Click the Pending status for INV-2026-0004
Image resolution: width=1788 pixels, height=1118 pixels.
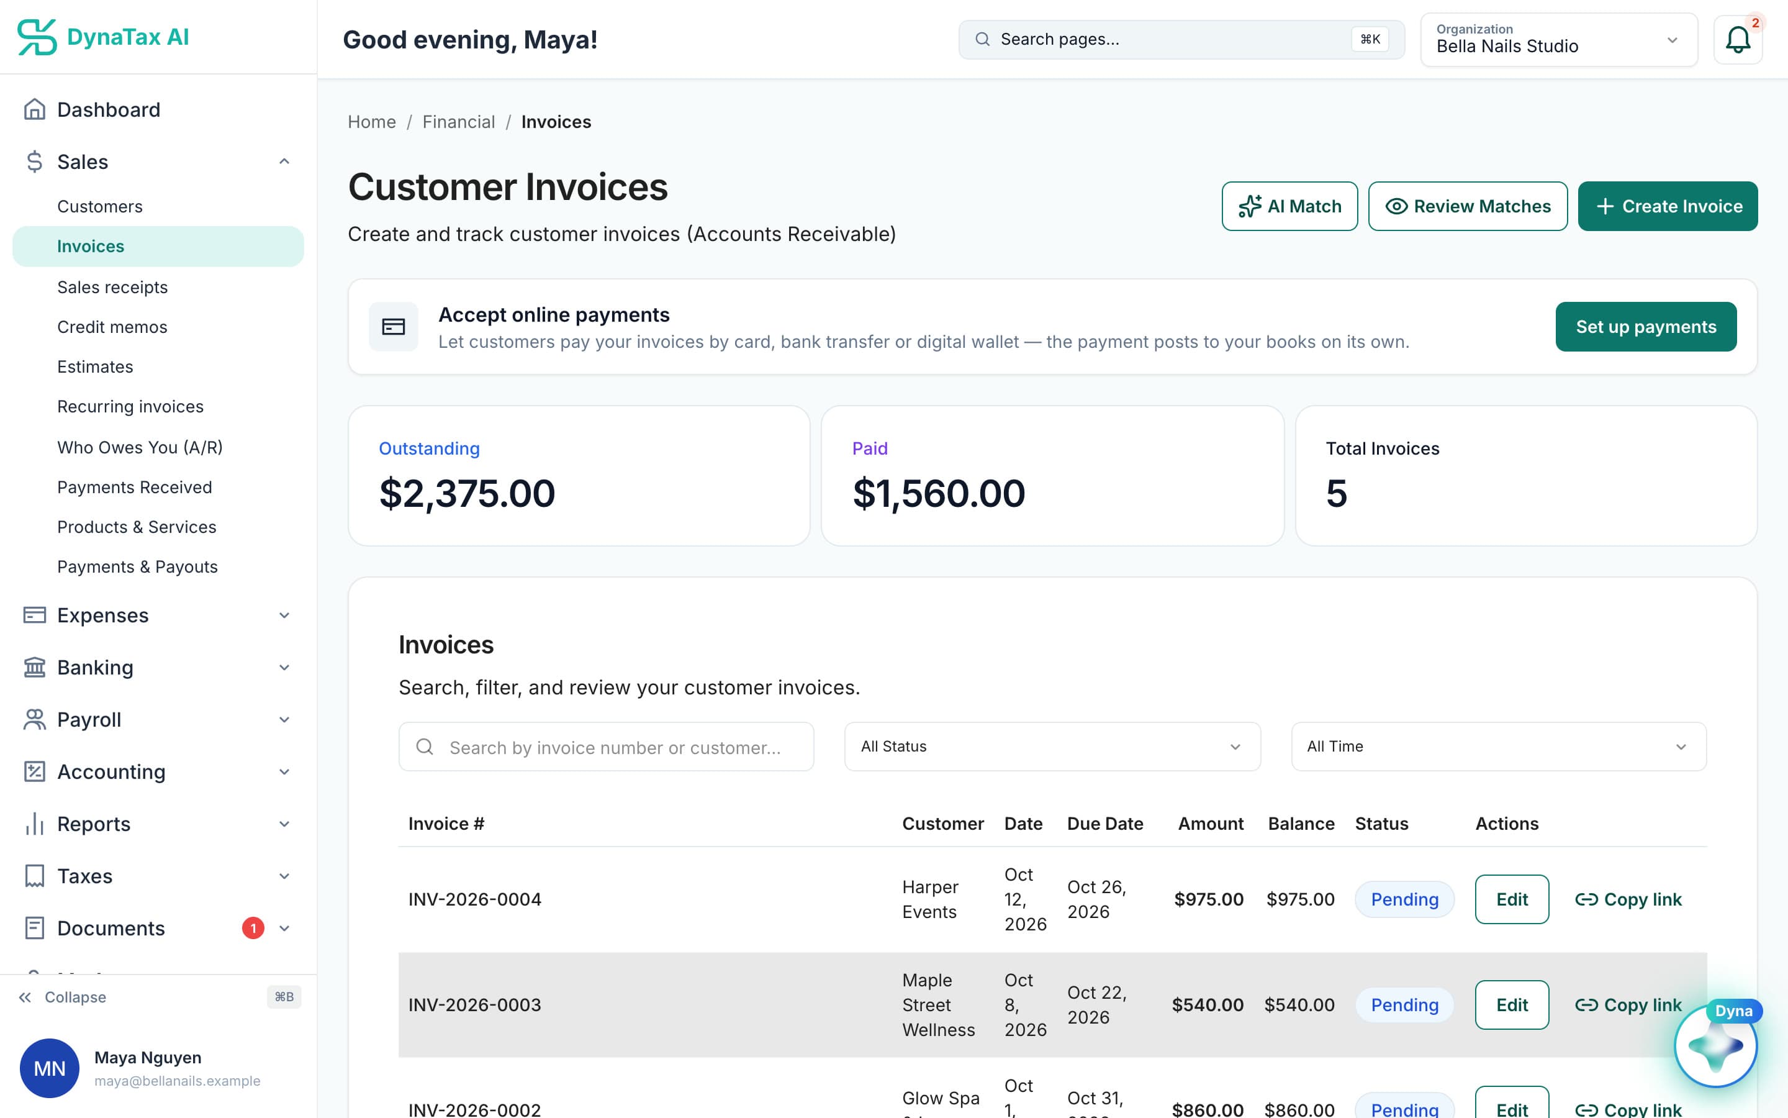coord(1404,899)
